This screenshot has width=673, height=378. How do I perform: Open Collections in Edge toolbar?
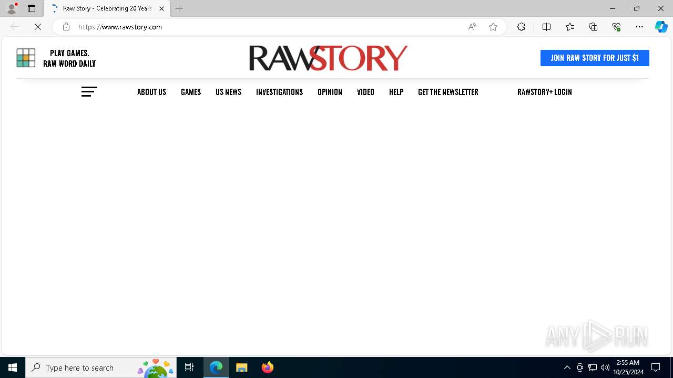click(593, 27)
